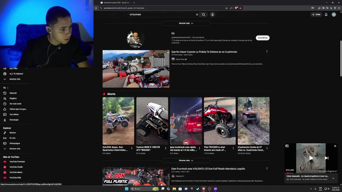
Task: Expand the miniplayer queue chevron
Action: 333,178
